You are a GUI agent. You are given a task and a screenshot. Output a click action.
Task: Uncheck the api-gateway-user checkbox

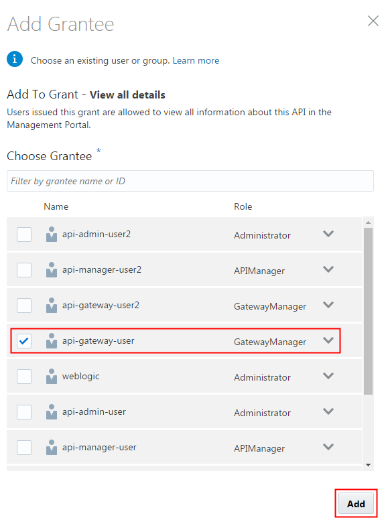point(24,341)
